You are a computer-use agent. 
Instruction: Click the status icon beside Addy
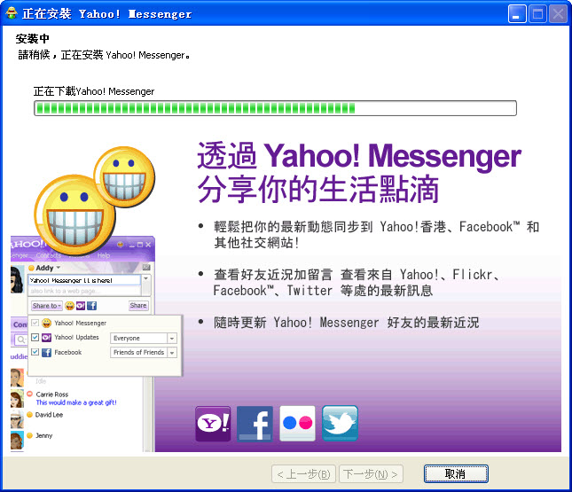click(31, 268)
